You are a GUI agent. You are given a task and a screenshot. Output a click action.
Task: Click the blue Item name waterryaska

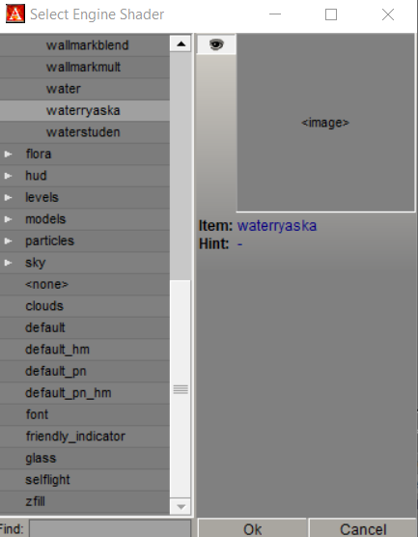(x=277, y=226)
